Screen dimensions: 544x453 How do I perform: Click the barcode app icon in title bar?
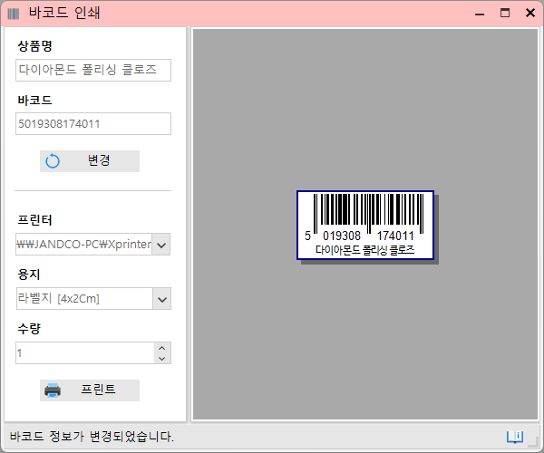coord(14,14)
